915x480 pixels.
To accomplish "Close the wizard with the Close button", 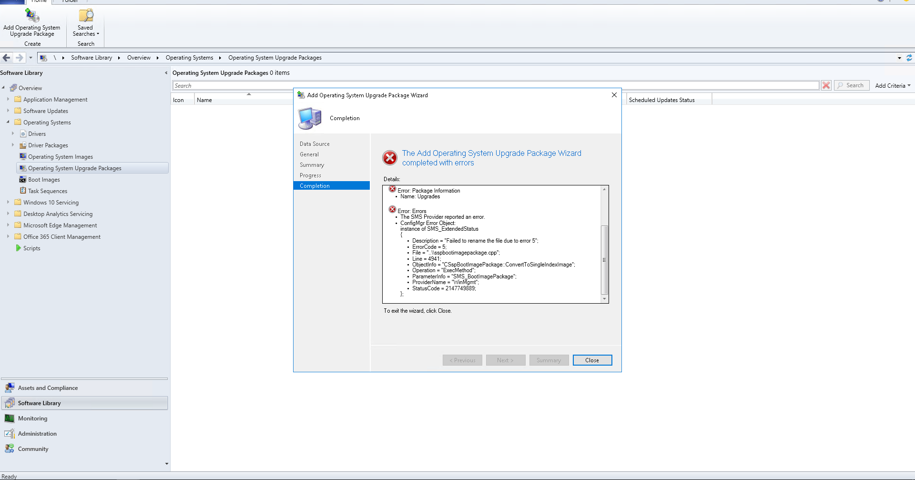I will [592, 360].
